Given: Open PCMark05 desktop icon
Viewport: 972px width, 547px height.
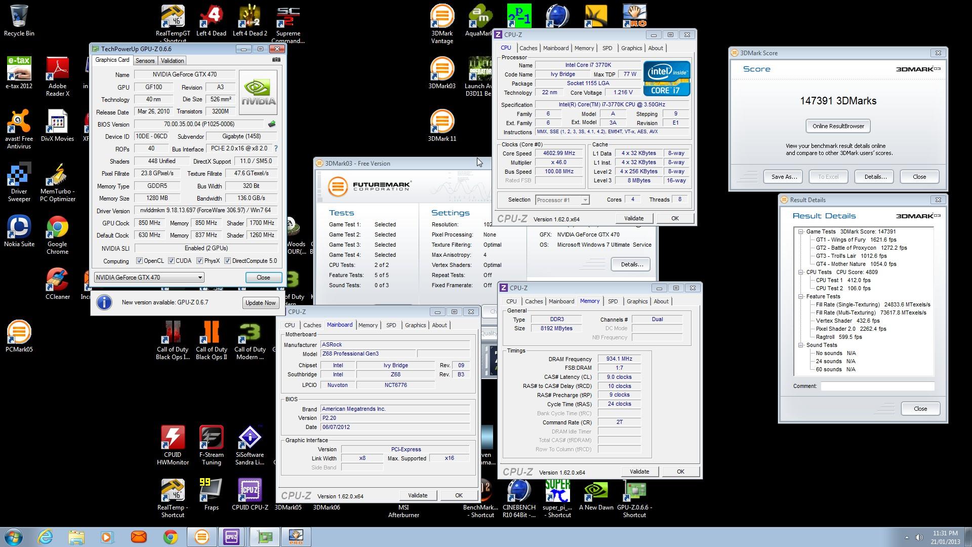Looking at the screenshot, I should click(19, 336).
